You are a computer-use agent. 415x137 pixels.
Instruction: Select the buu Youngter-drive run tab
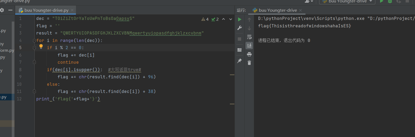pyautogui.click(x=277, y=10)
